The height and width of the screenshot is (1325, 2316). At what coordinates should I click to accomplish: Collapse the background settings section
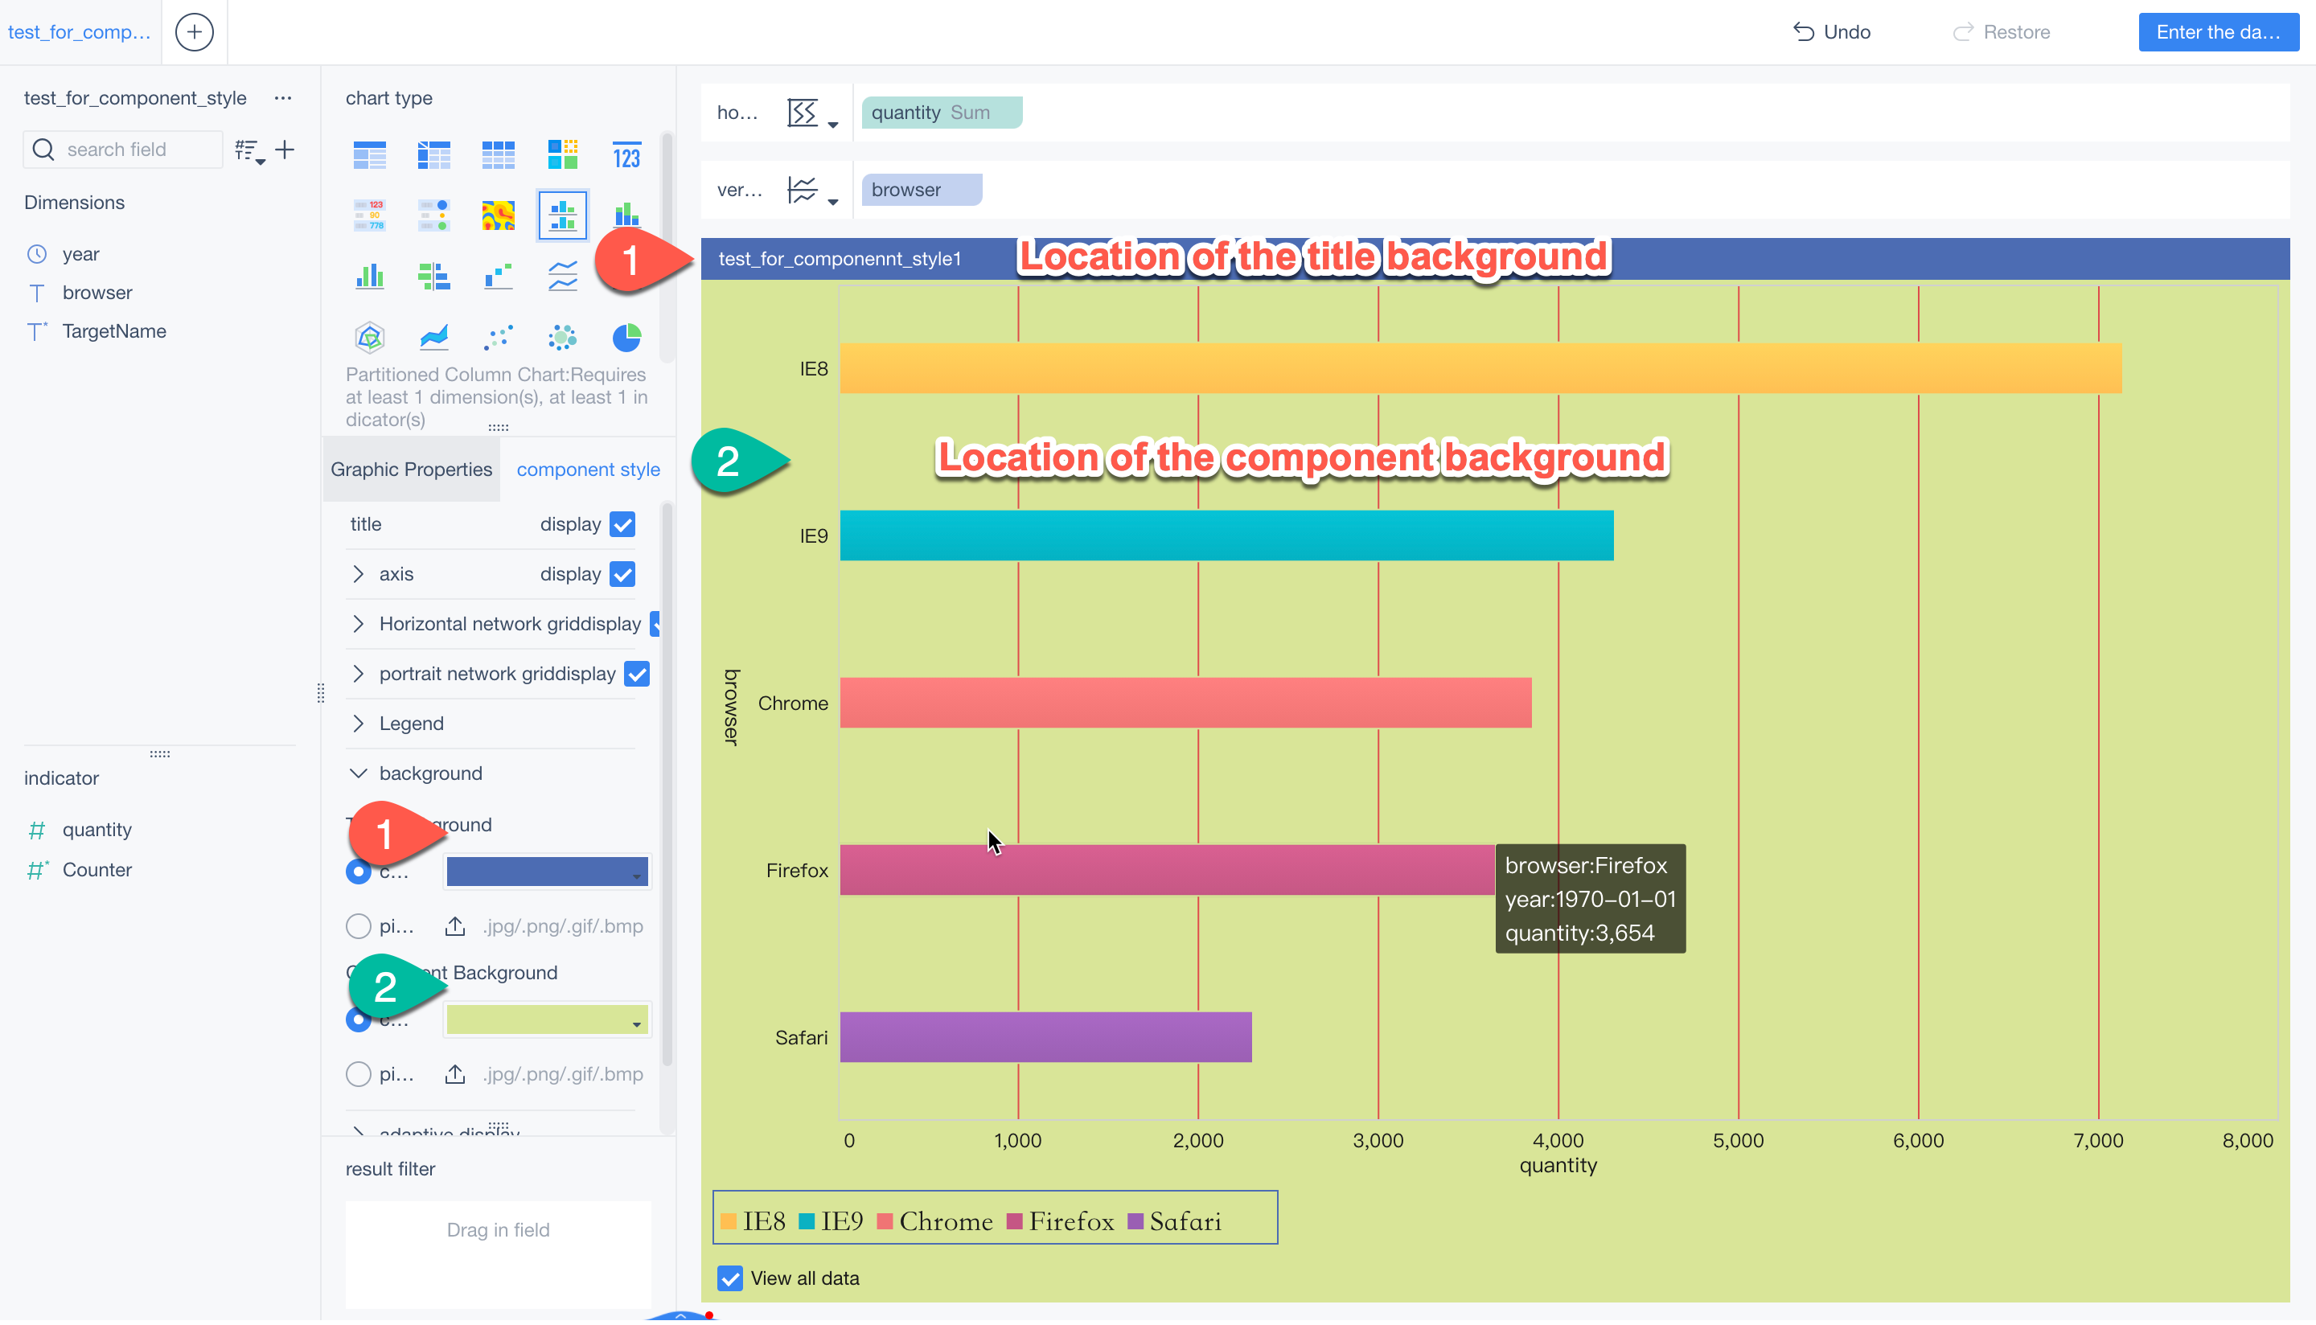359,773
